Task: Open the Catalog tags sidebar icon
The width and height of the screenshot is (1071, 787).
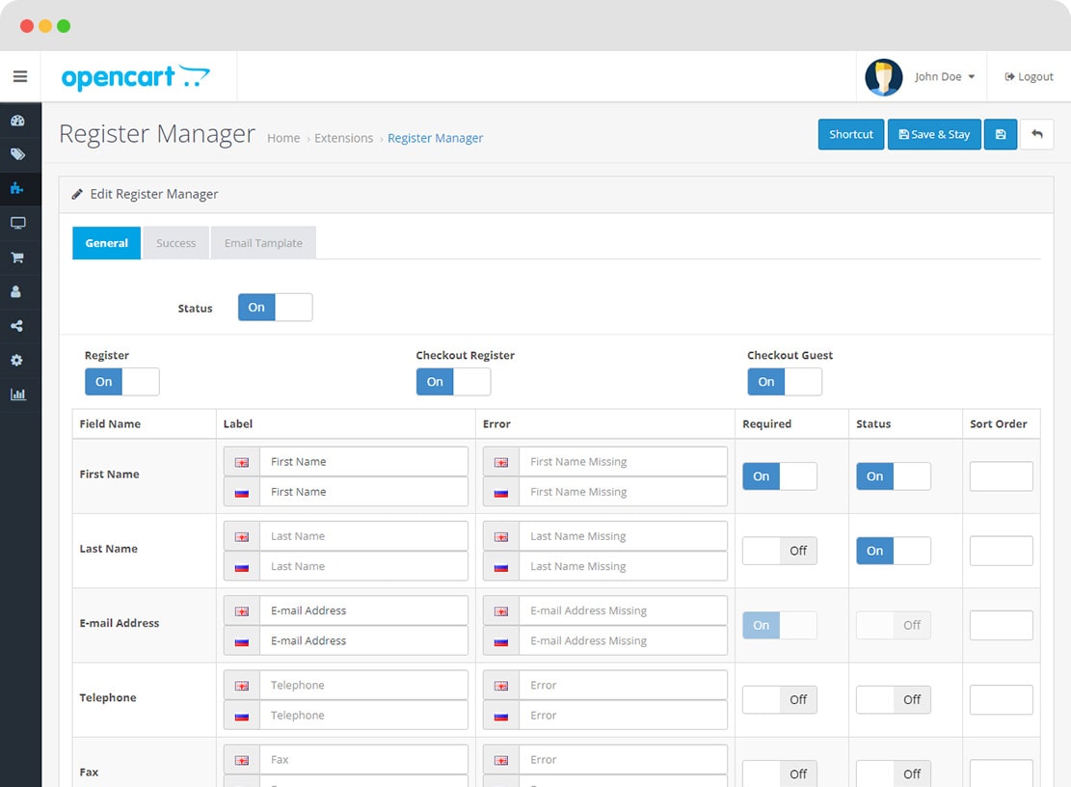Action: pos(17,154)
